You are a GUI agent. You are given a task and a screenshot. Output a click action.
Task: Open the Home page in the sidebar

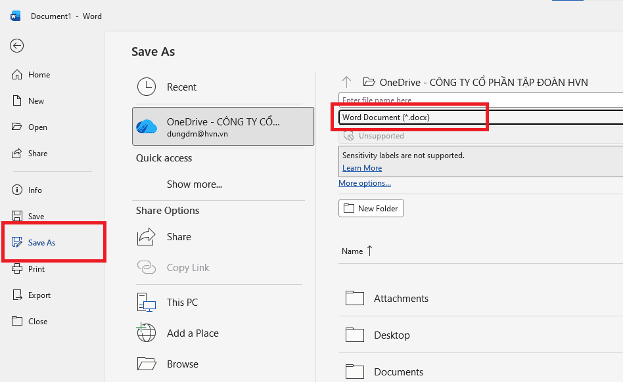[x=31, y=75]
